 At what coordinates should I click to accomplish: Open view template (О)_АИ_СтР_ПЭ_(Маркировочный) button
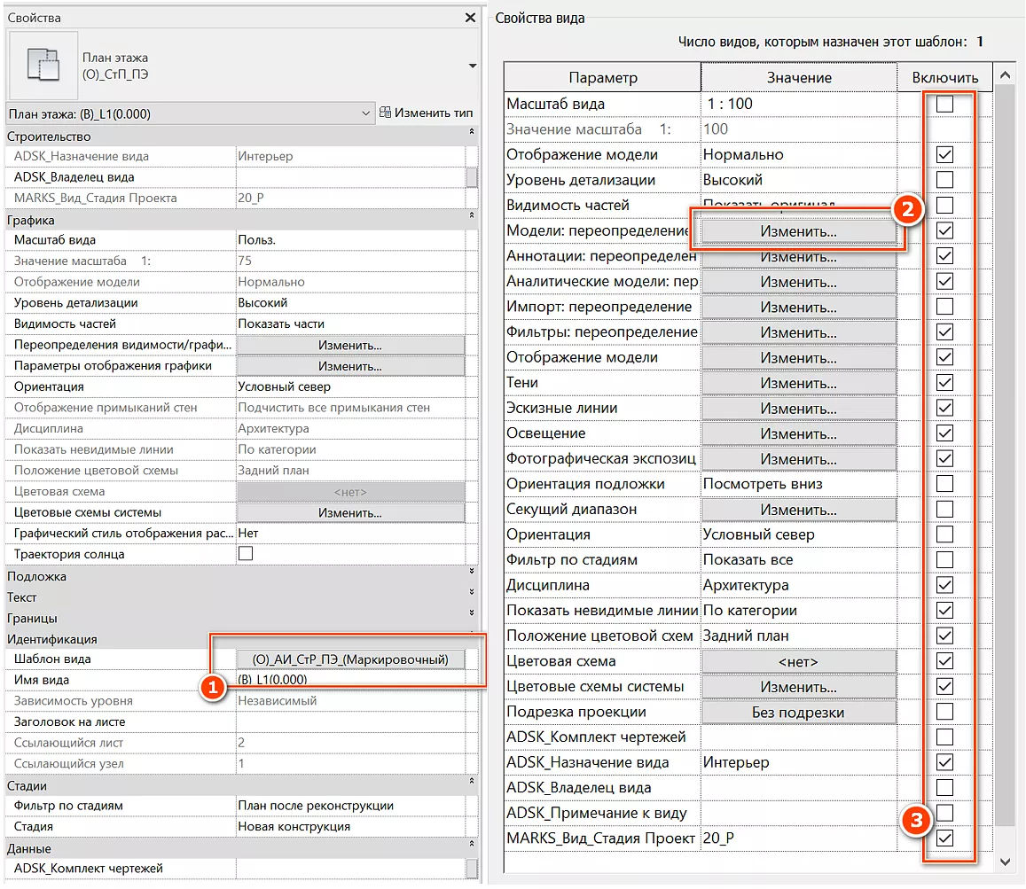pyautogui.click(x=350, y=659)
